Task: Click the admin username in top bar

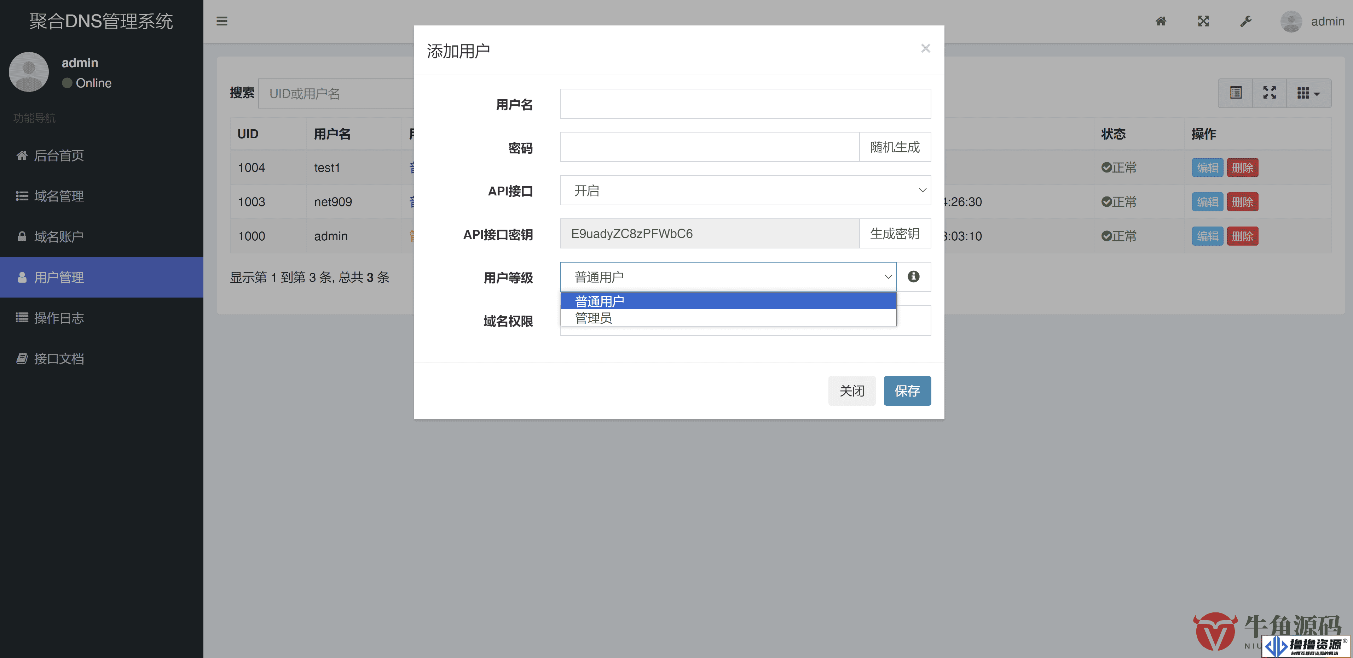Action: coord(1327,22)
